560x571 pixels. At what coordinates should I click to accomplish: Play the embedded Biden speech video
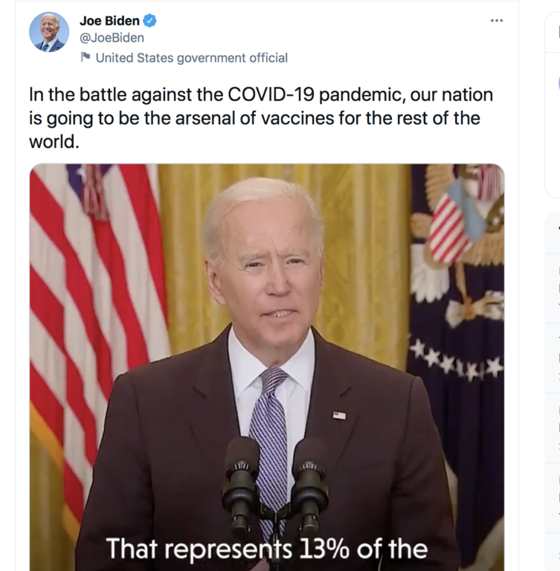[x=266, y=357]
